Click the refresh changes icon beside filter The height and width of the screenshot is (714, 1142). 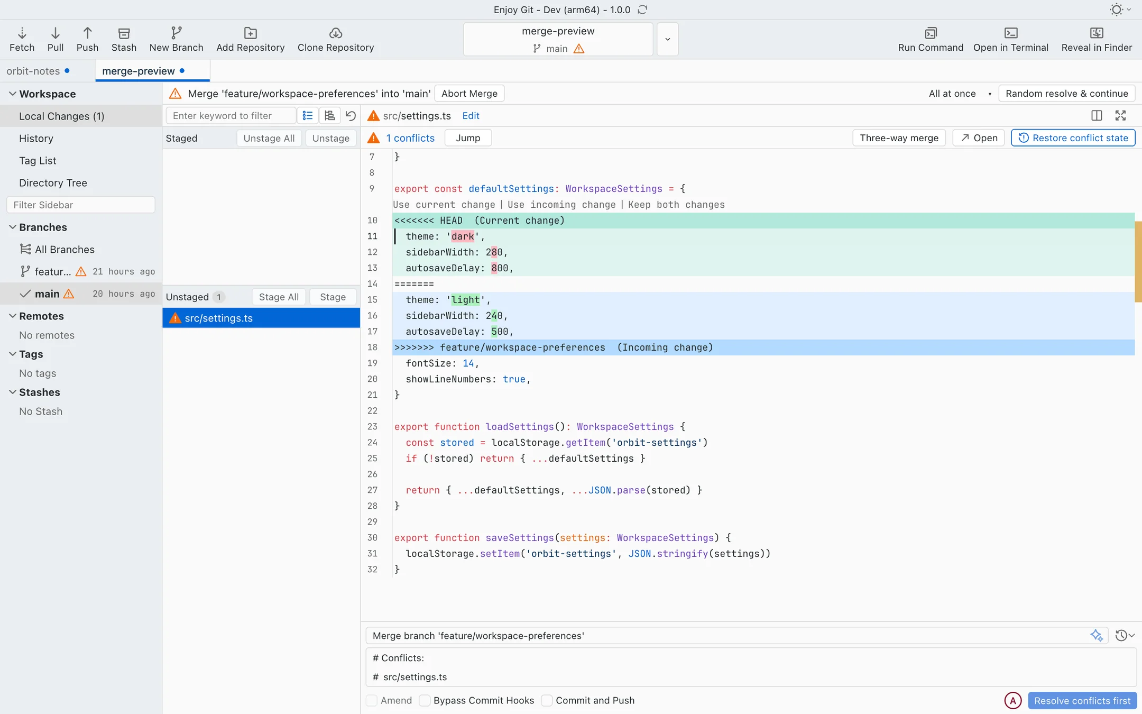pos(351,115)
